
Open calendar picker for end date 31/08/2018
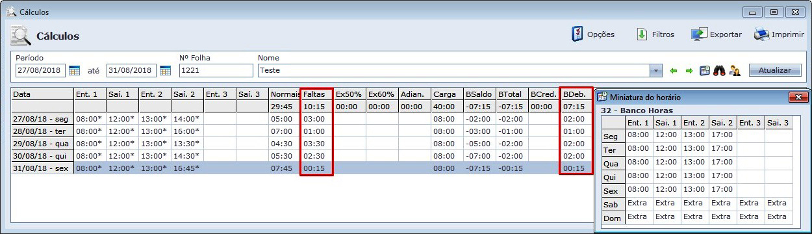point(165,70)
